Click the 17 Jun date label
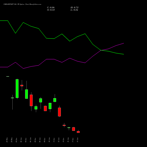This screenshot has width=147, height=147. pos(73,140)
